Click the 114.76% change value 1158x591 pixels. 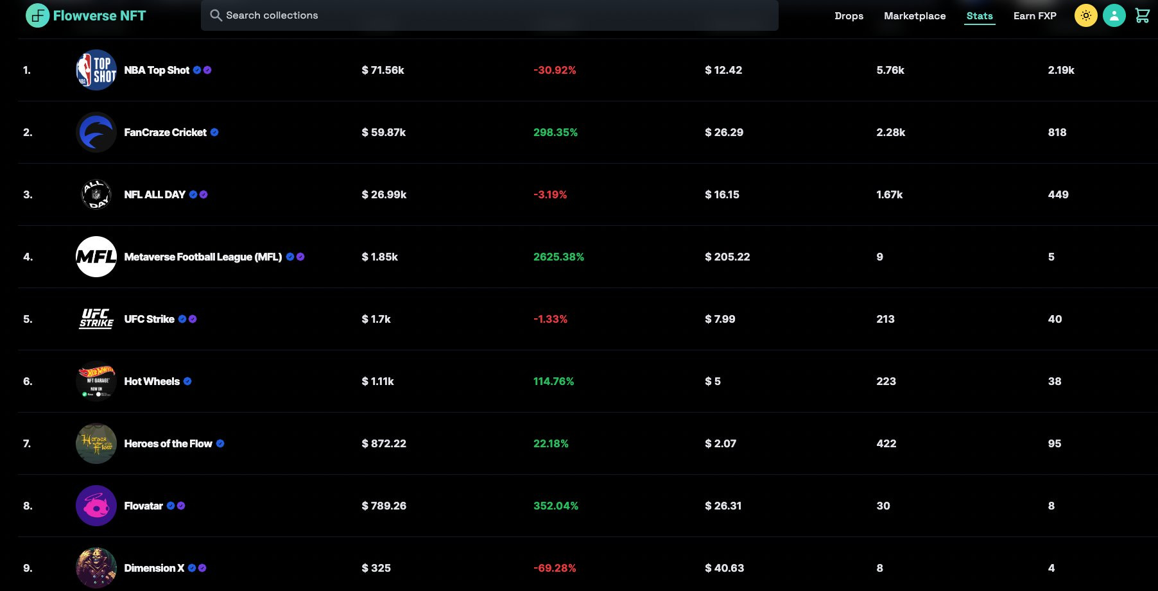pyautogui.click(x=553, y=381)
